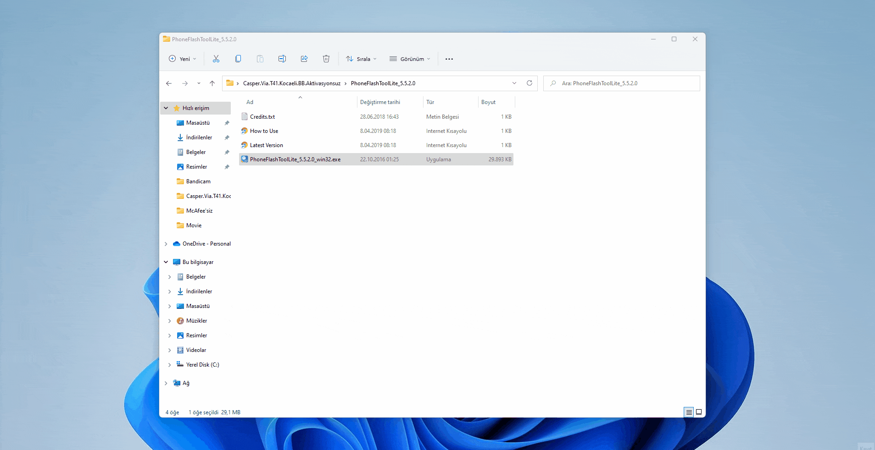Select pinned İndirilenler in quick access
875x450 pixels.
coord(199,137)
